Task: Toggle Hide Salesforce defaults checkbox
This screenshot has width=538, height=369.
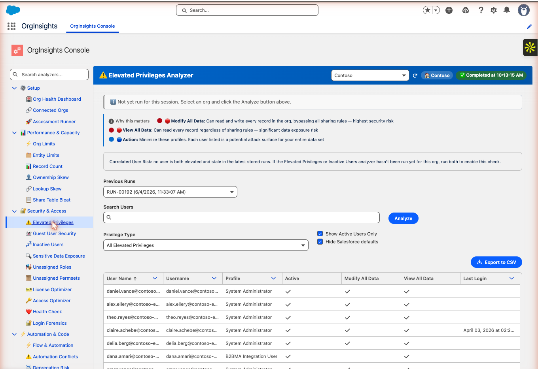Action: point(320,242)
